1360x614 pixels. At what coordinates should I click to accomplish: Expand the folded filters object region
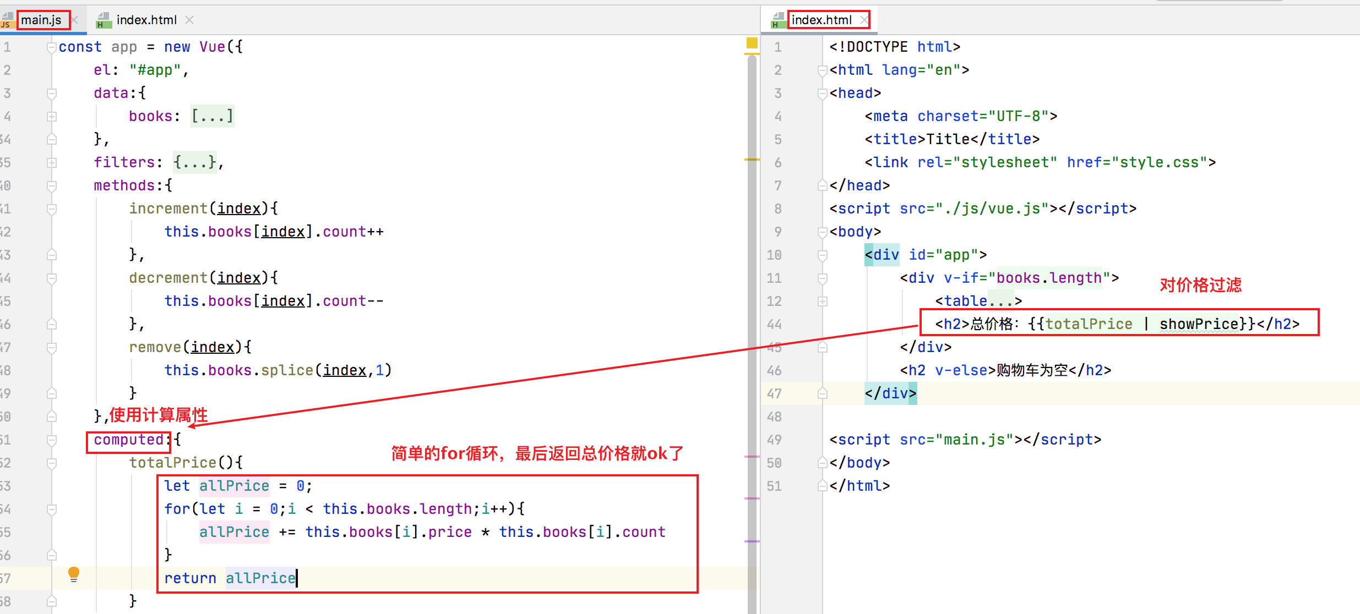tap(52, 162)
